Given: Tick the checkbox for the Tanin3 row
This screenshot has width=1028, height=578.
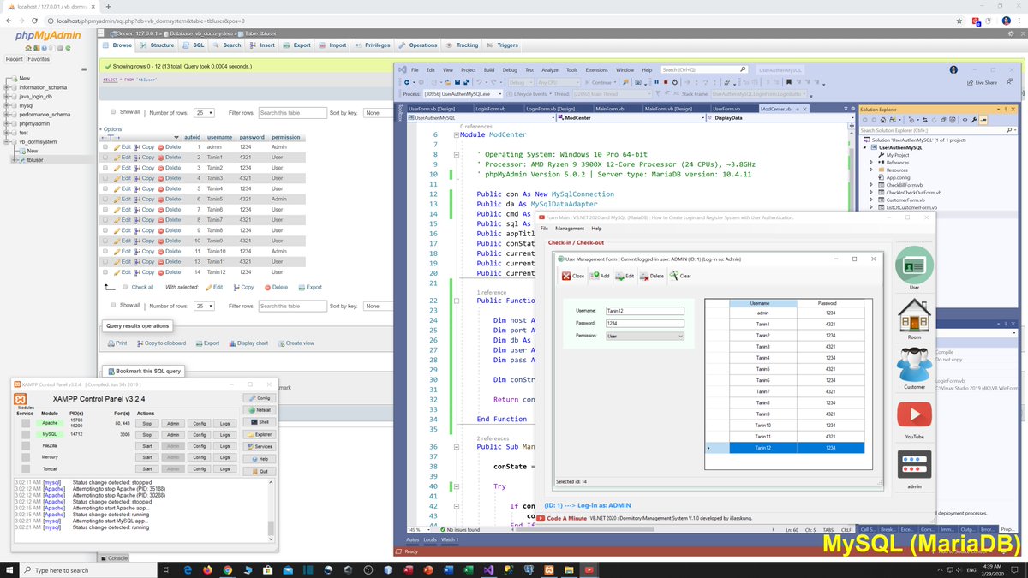Looking at the screenshot, I should (x=105, y=178).
